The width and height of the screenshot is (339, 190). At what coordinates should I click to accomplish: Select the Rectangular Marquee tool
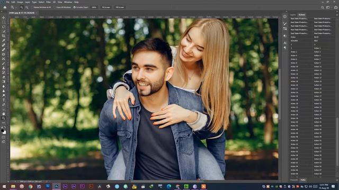click(4, 22)
